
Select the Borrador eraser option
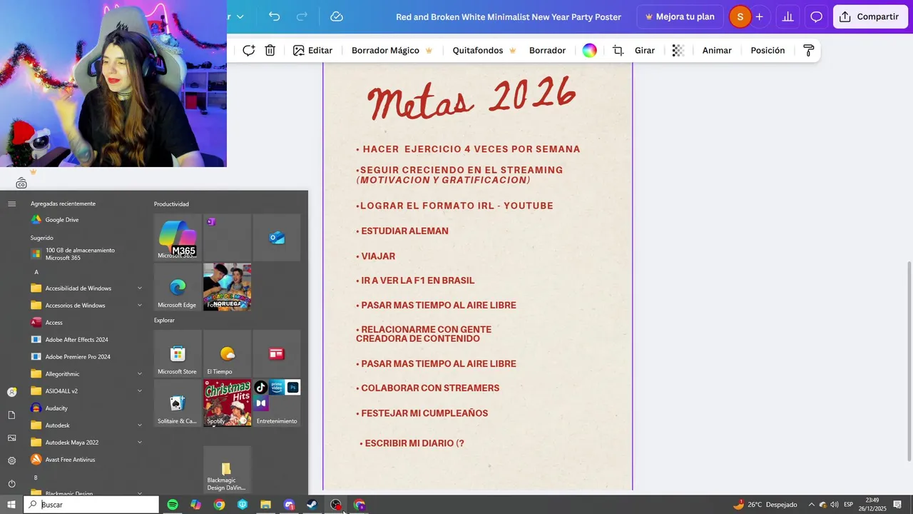(x=547, y=51)
